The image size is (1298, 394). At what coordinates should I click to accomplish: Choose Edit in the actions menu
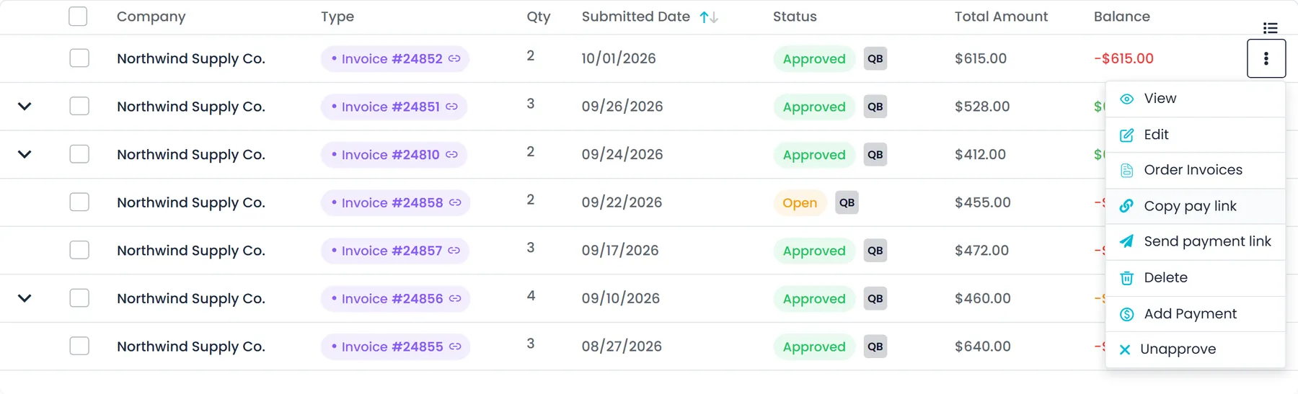(1196, 135)
